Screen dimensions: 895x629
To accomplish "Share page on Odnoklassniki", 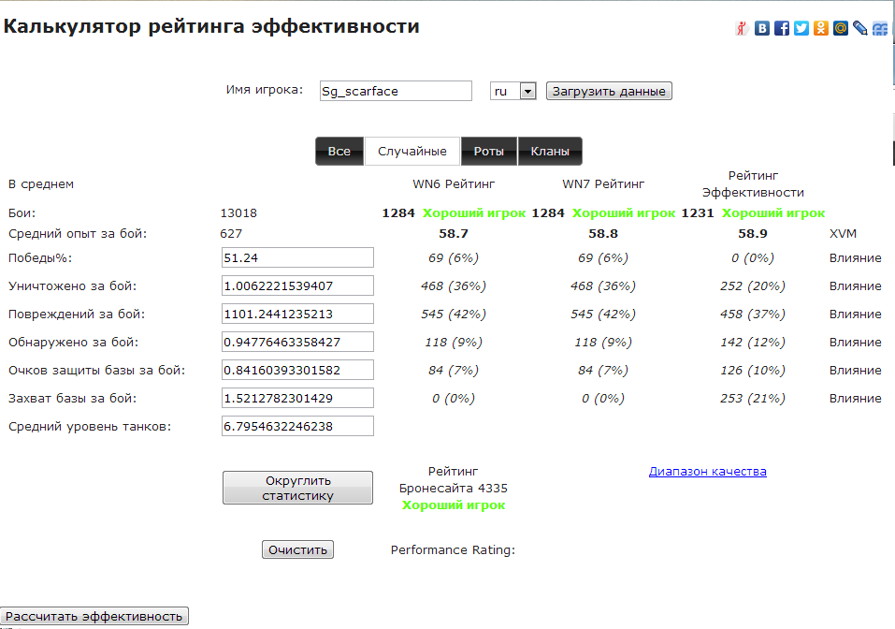I will pyautogui.click(x=821, y=28).
